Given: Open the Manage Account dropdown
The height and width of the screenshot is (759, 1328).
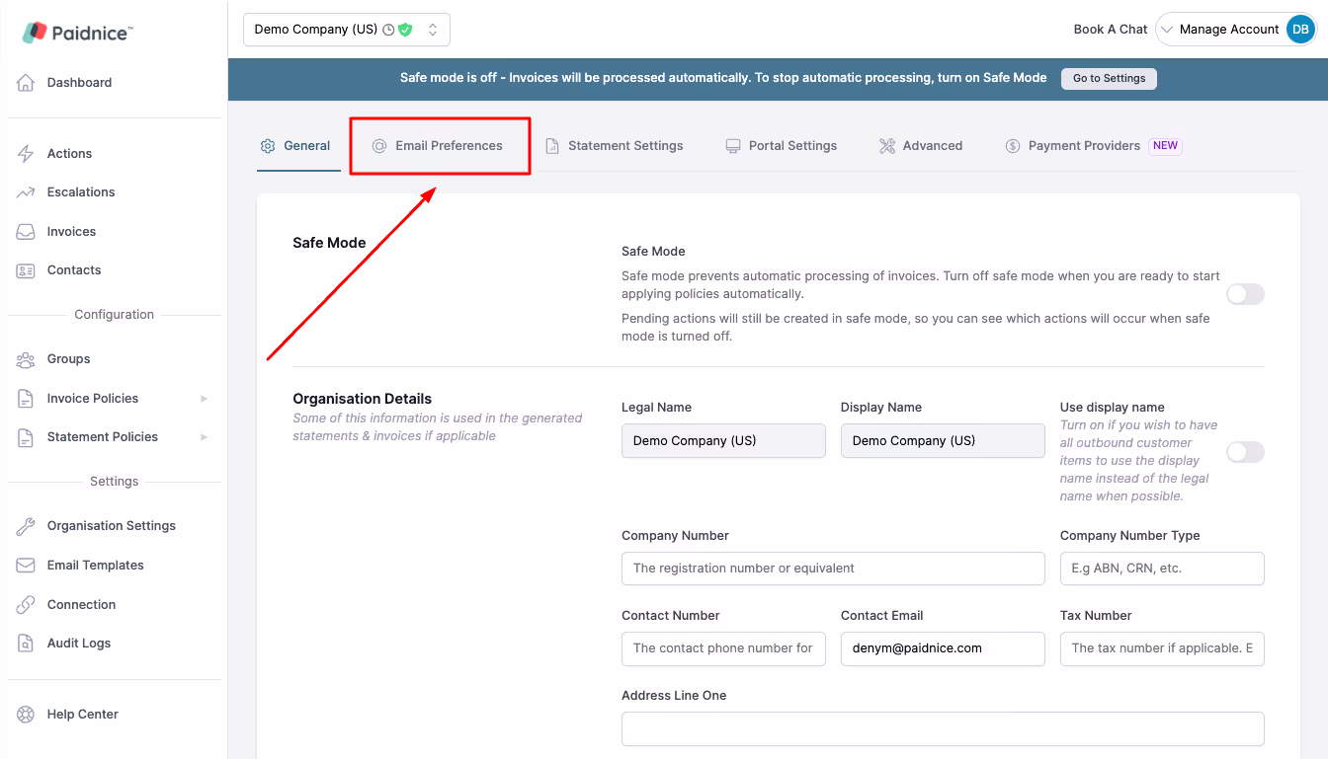Looking at the screenshot, I should pyautogui.click(x=1235, y=30).
